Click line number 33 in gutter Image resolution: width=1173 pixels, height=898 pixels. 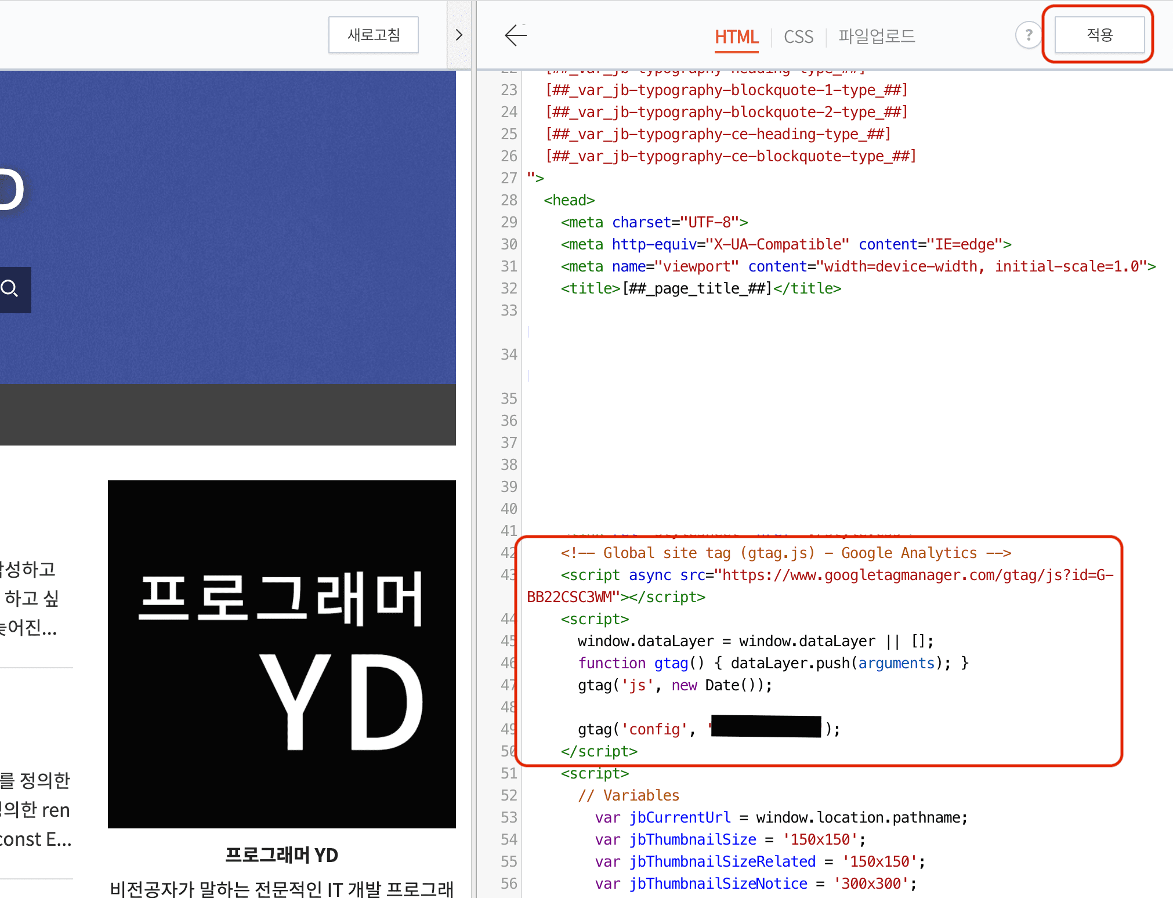[x=509, y=310]
